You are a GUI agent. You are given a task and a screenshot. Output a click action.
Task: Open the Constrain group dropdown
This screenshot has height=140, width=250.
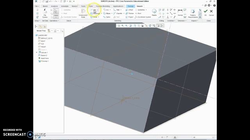click(171, 21)
